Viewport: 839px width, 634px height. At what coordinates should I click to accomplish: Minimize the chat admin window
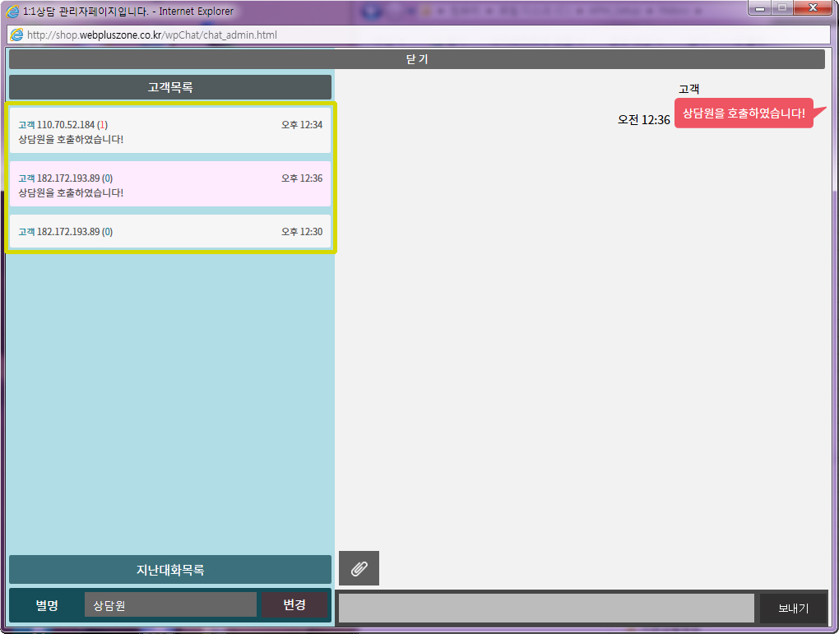[x=759, y=8]
